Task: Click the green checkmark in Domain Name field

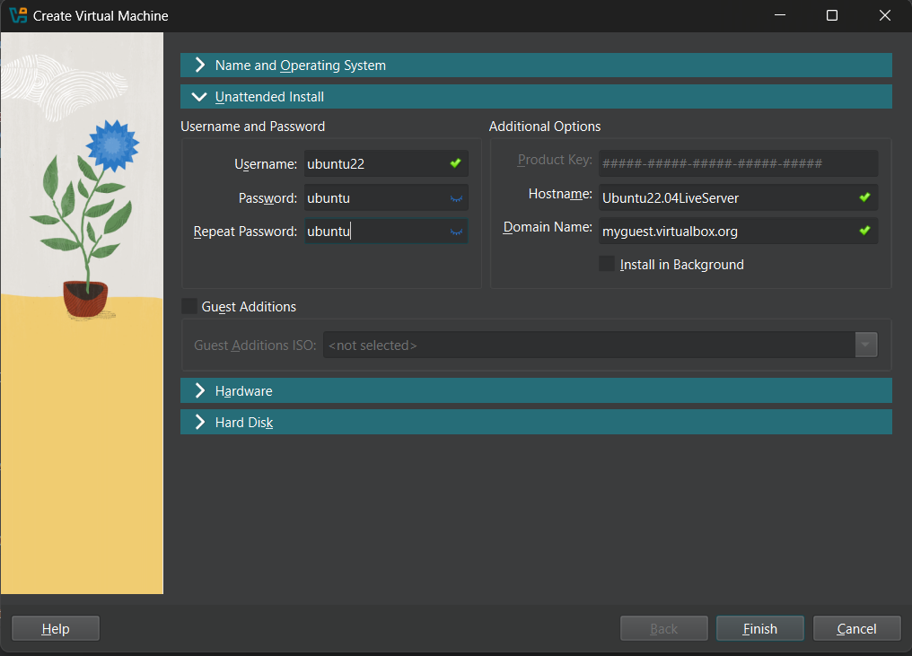Action: coord(864,231)
